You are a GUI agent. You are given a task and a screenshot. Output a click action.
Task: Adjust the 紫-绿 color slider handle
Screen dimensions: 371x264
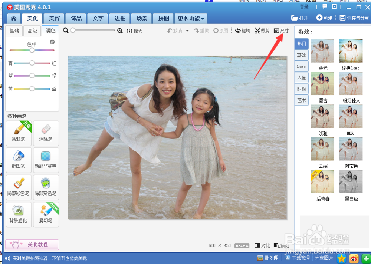pos(32,76)
